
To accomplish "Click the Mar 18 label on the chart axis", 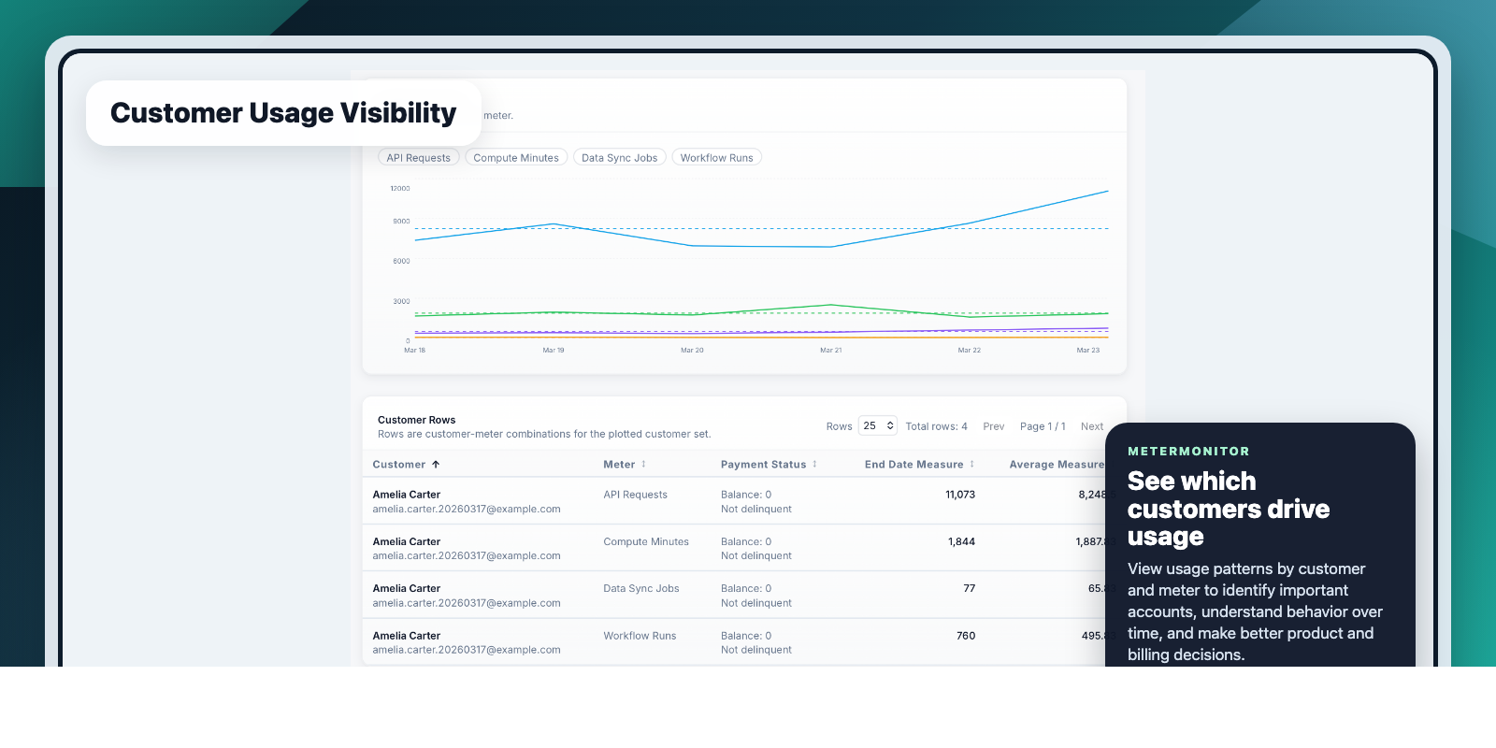I will (x=414, y=351).
